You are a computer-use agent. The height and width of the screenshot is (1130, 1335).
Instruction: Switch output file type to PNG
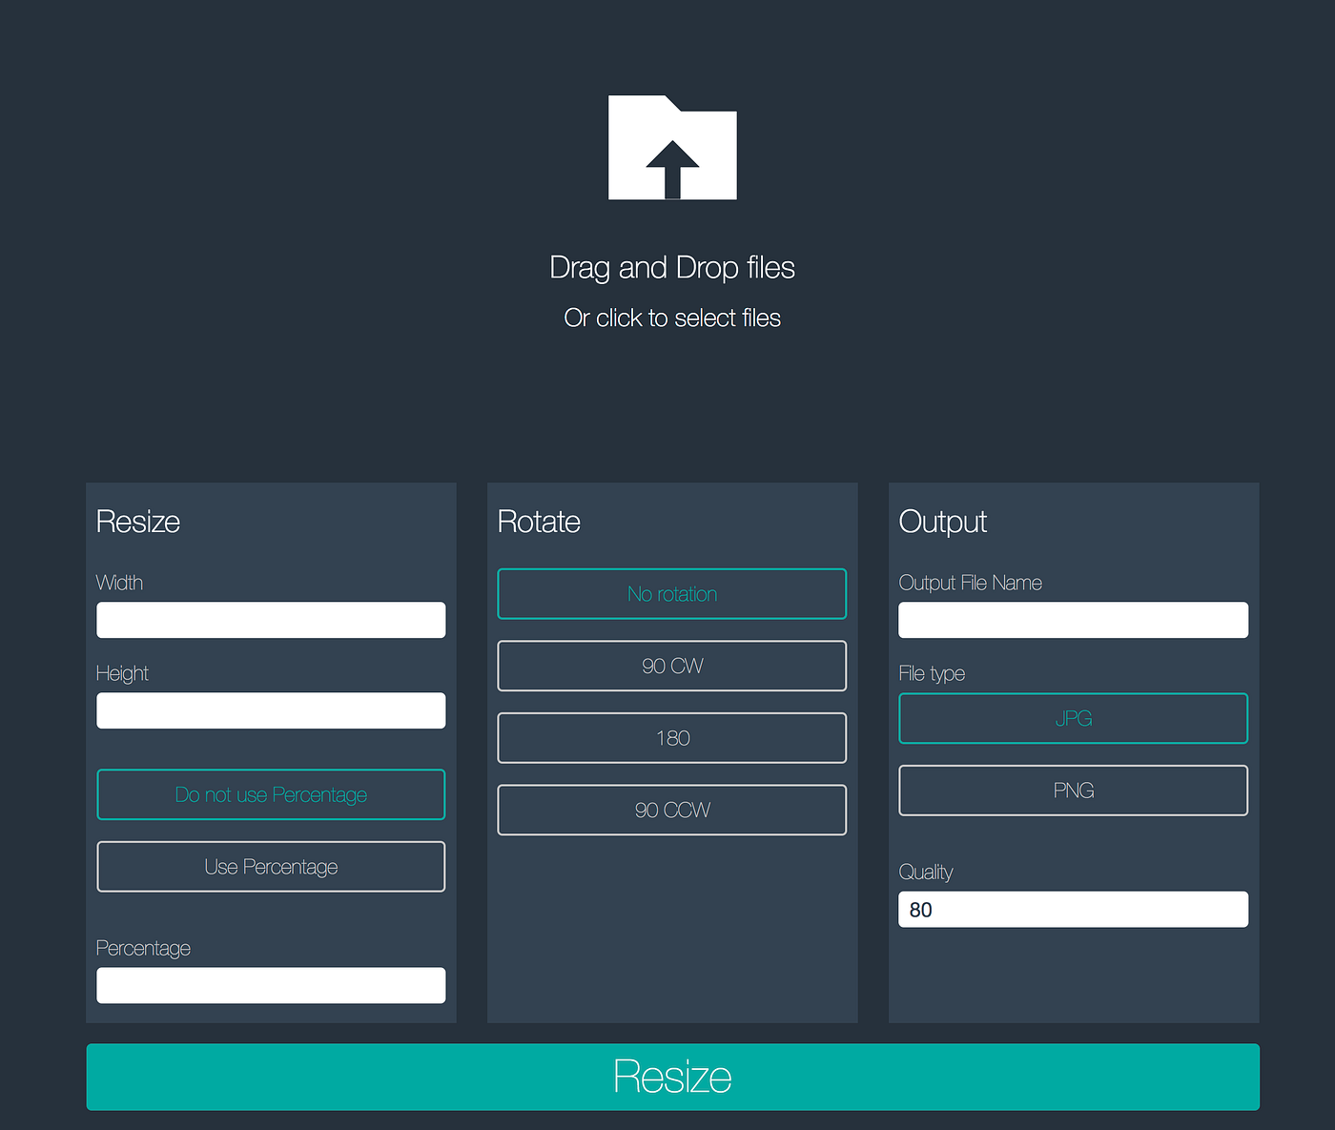click(x=1072, y=790)
